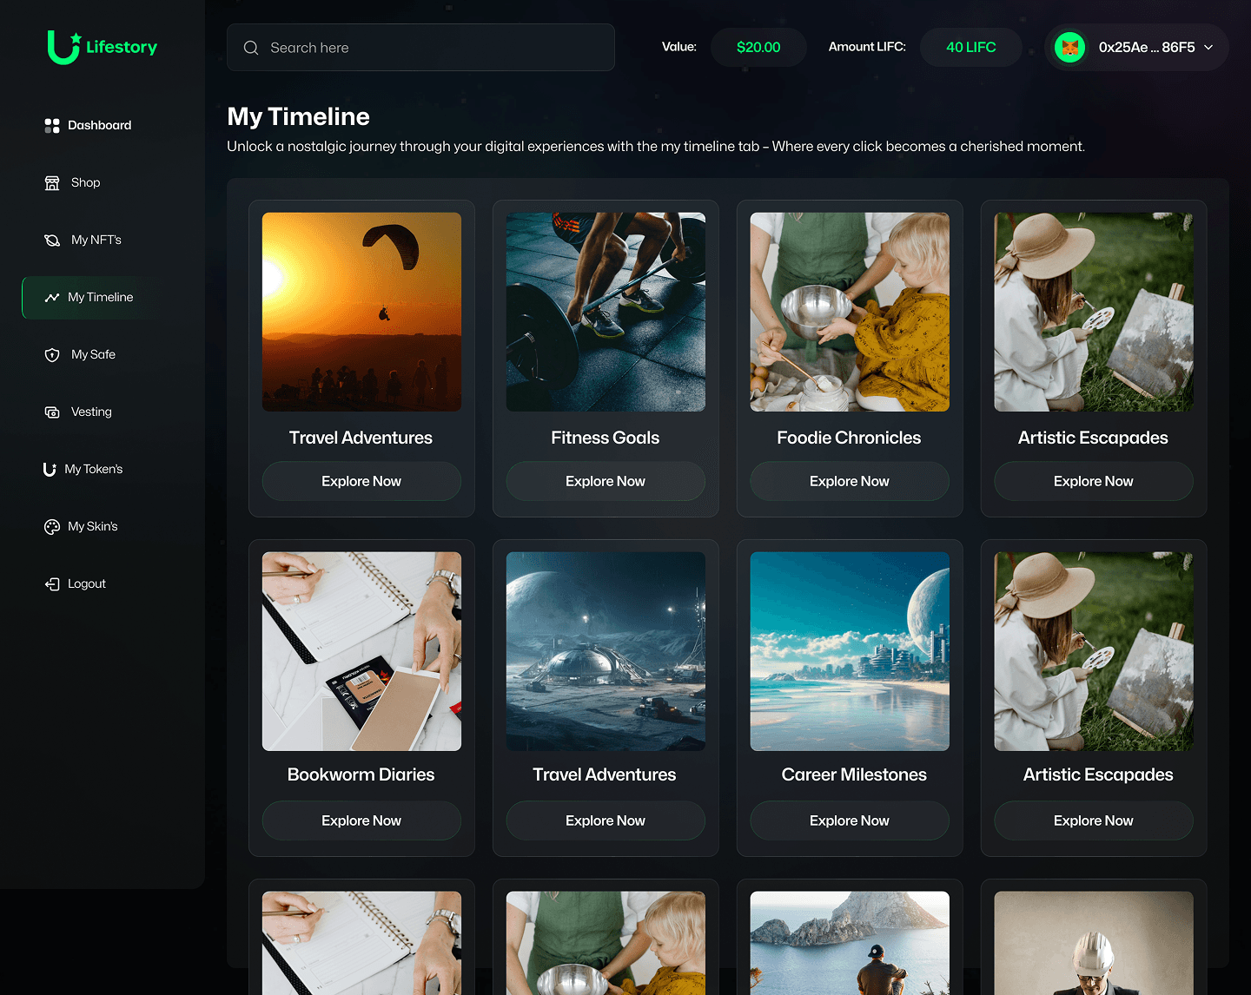Click the Career Milestones card title

854,774
